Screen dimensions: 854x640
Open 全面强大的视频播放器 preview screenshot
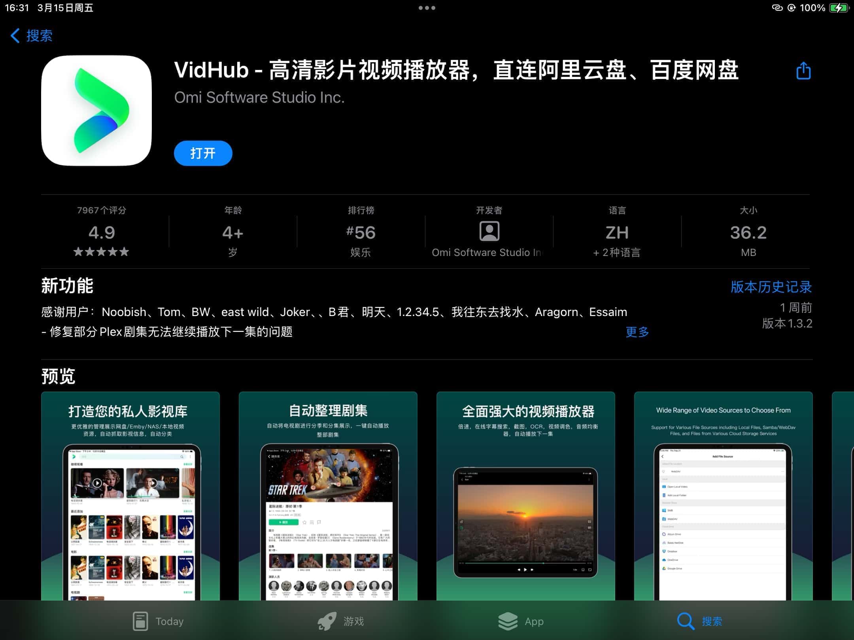coord(526,496)
